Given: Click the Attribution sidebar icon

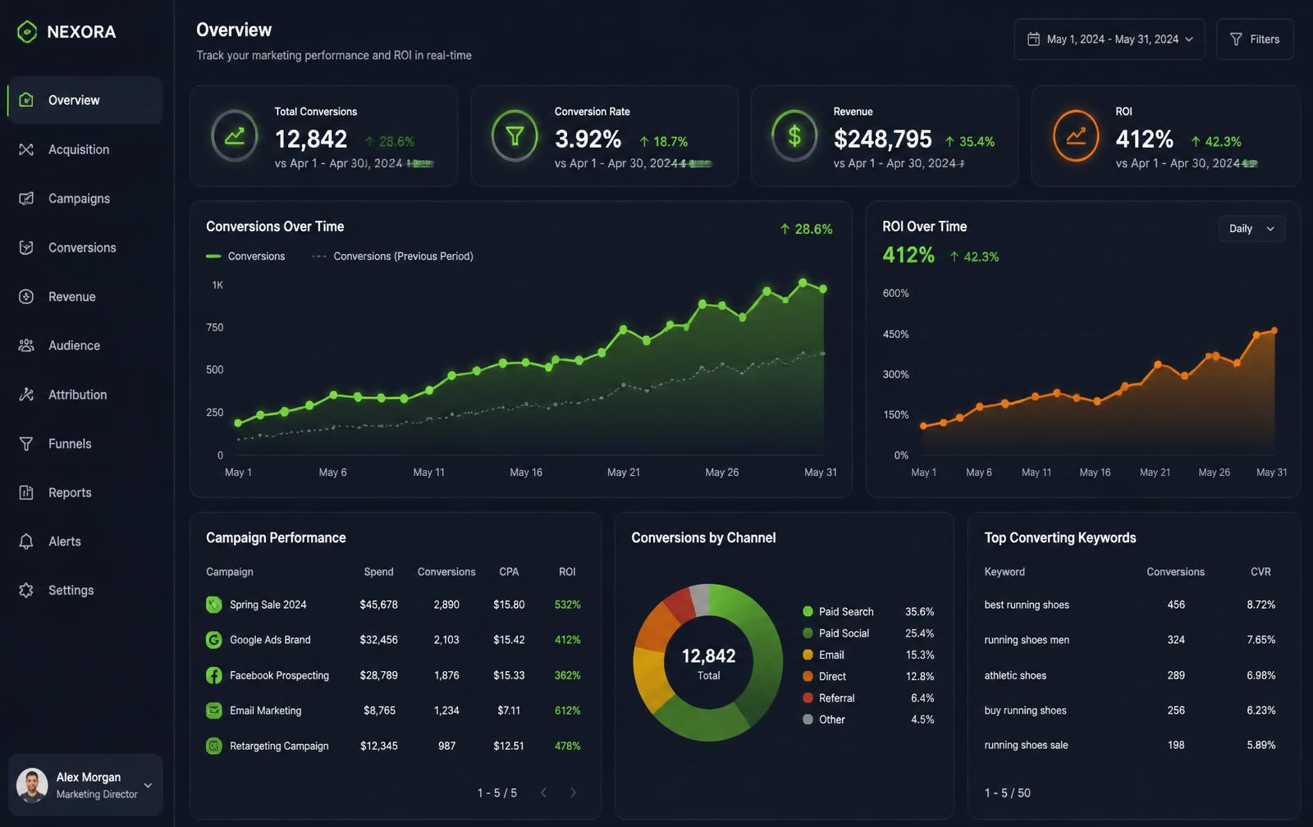Looking at the screenshot, I should coord(26,395).
